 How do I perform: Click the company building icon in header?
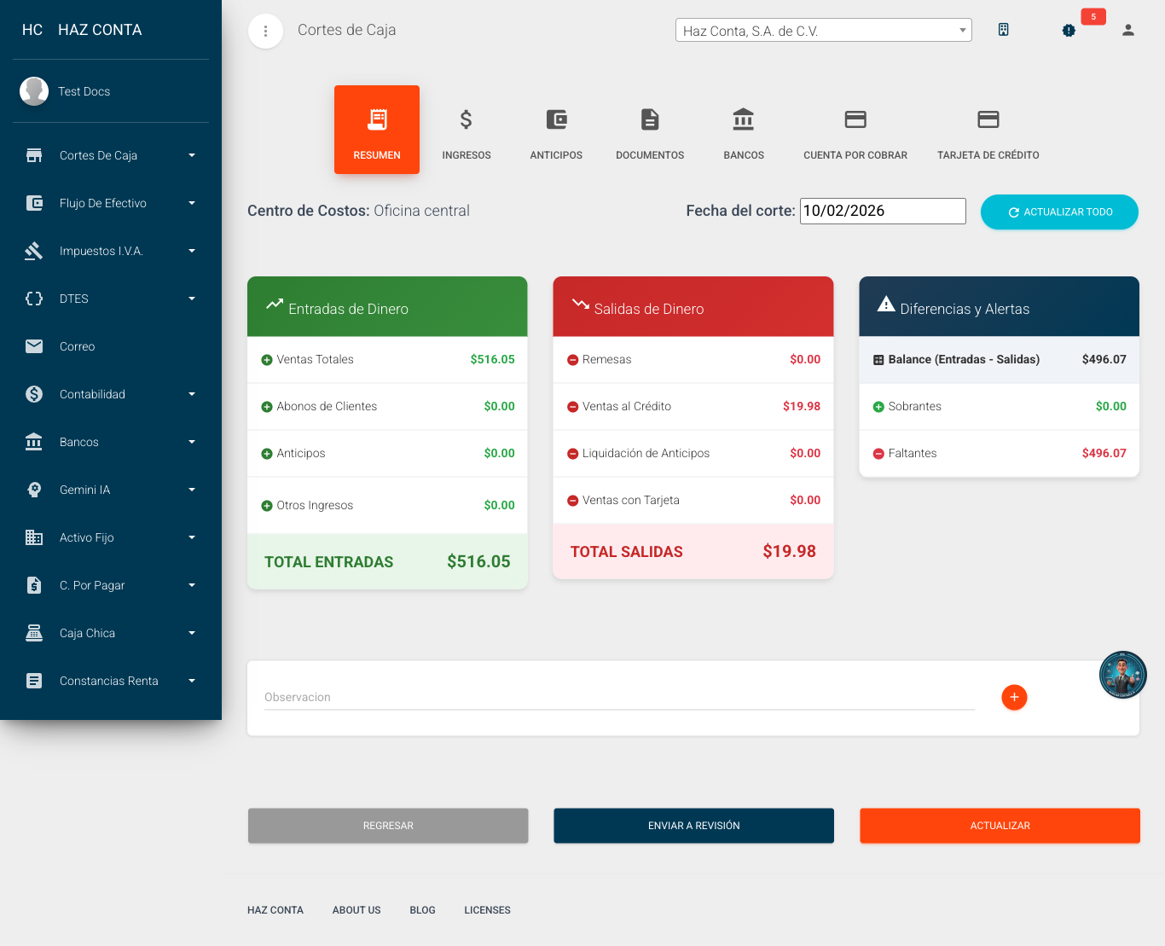tap(1003, 30)
